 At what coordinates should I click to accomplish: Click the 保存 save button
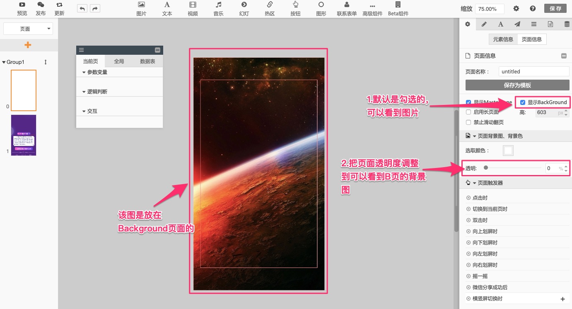[x=555, y=8]
